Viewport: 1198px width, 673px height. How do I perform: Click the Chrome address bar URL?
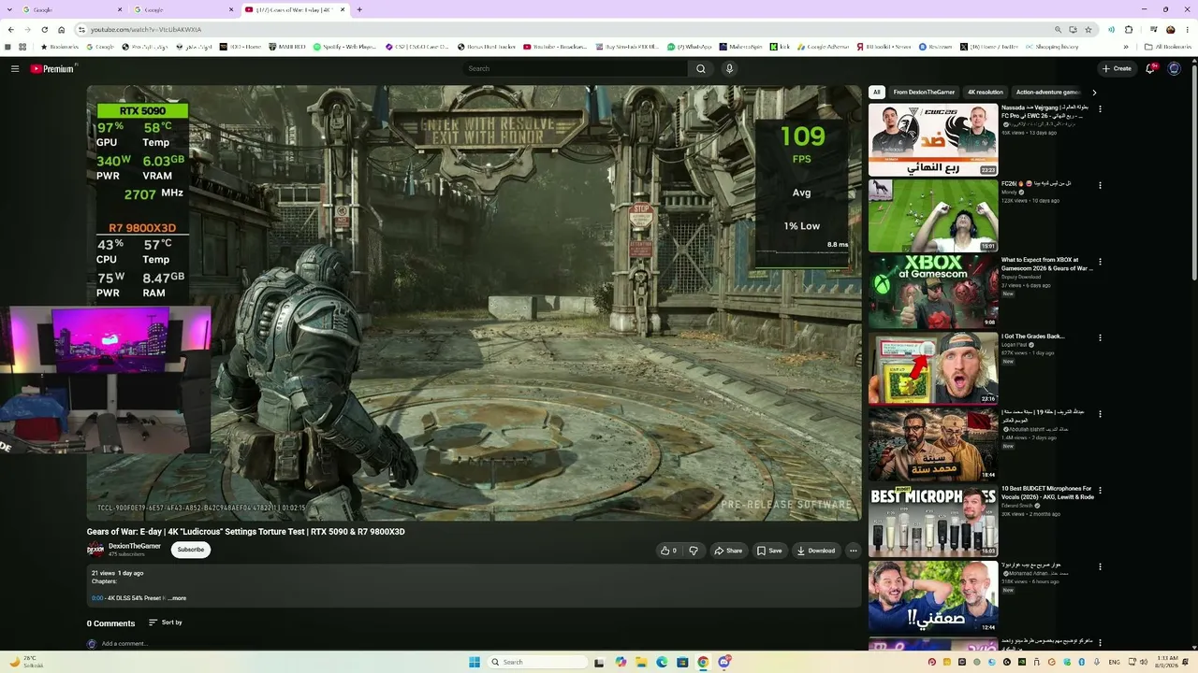(146, 29)
